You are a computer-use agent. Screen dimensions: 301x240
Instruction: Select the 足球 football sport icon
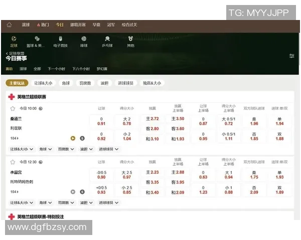pyautogui.click(x=14, y=41)
